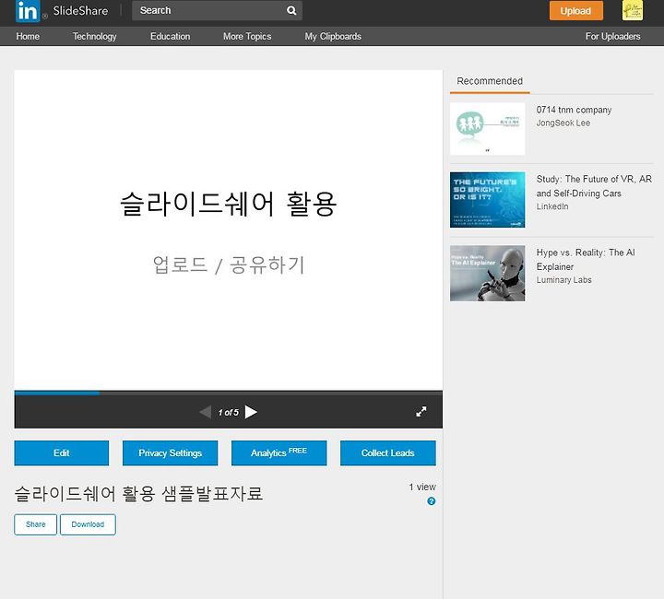Click the presentation title below the player
Screen dimensions: 664x599
(x=138, y=494)
